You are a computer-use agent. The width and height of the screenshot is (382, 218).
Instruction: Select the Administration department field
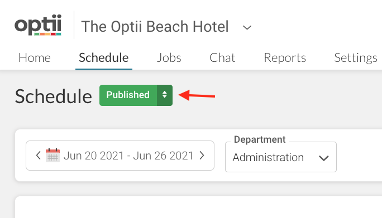(x=281, y=157)
